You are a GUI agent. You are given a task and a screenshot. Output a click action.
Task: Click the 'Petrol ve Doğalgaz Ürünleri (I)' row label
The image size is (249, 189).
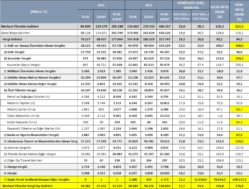click(x=28, y=97)
